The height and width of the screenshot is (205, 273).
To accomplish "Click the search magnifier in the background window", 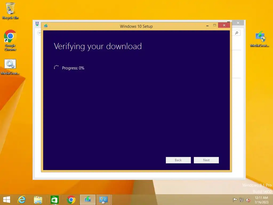I will click(236, 33).
